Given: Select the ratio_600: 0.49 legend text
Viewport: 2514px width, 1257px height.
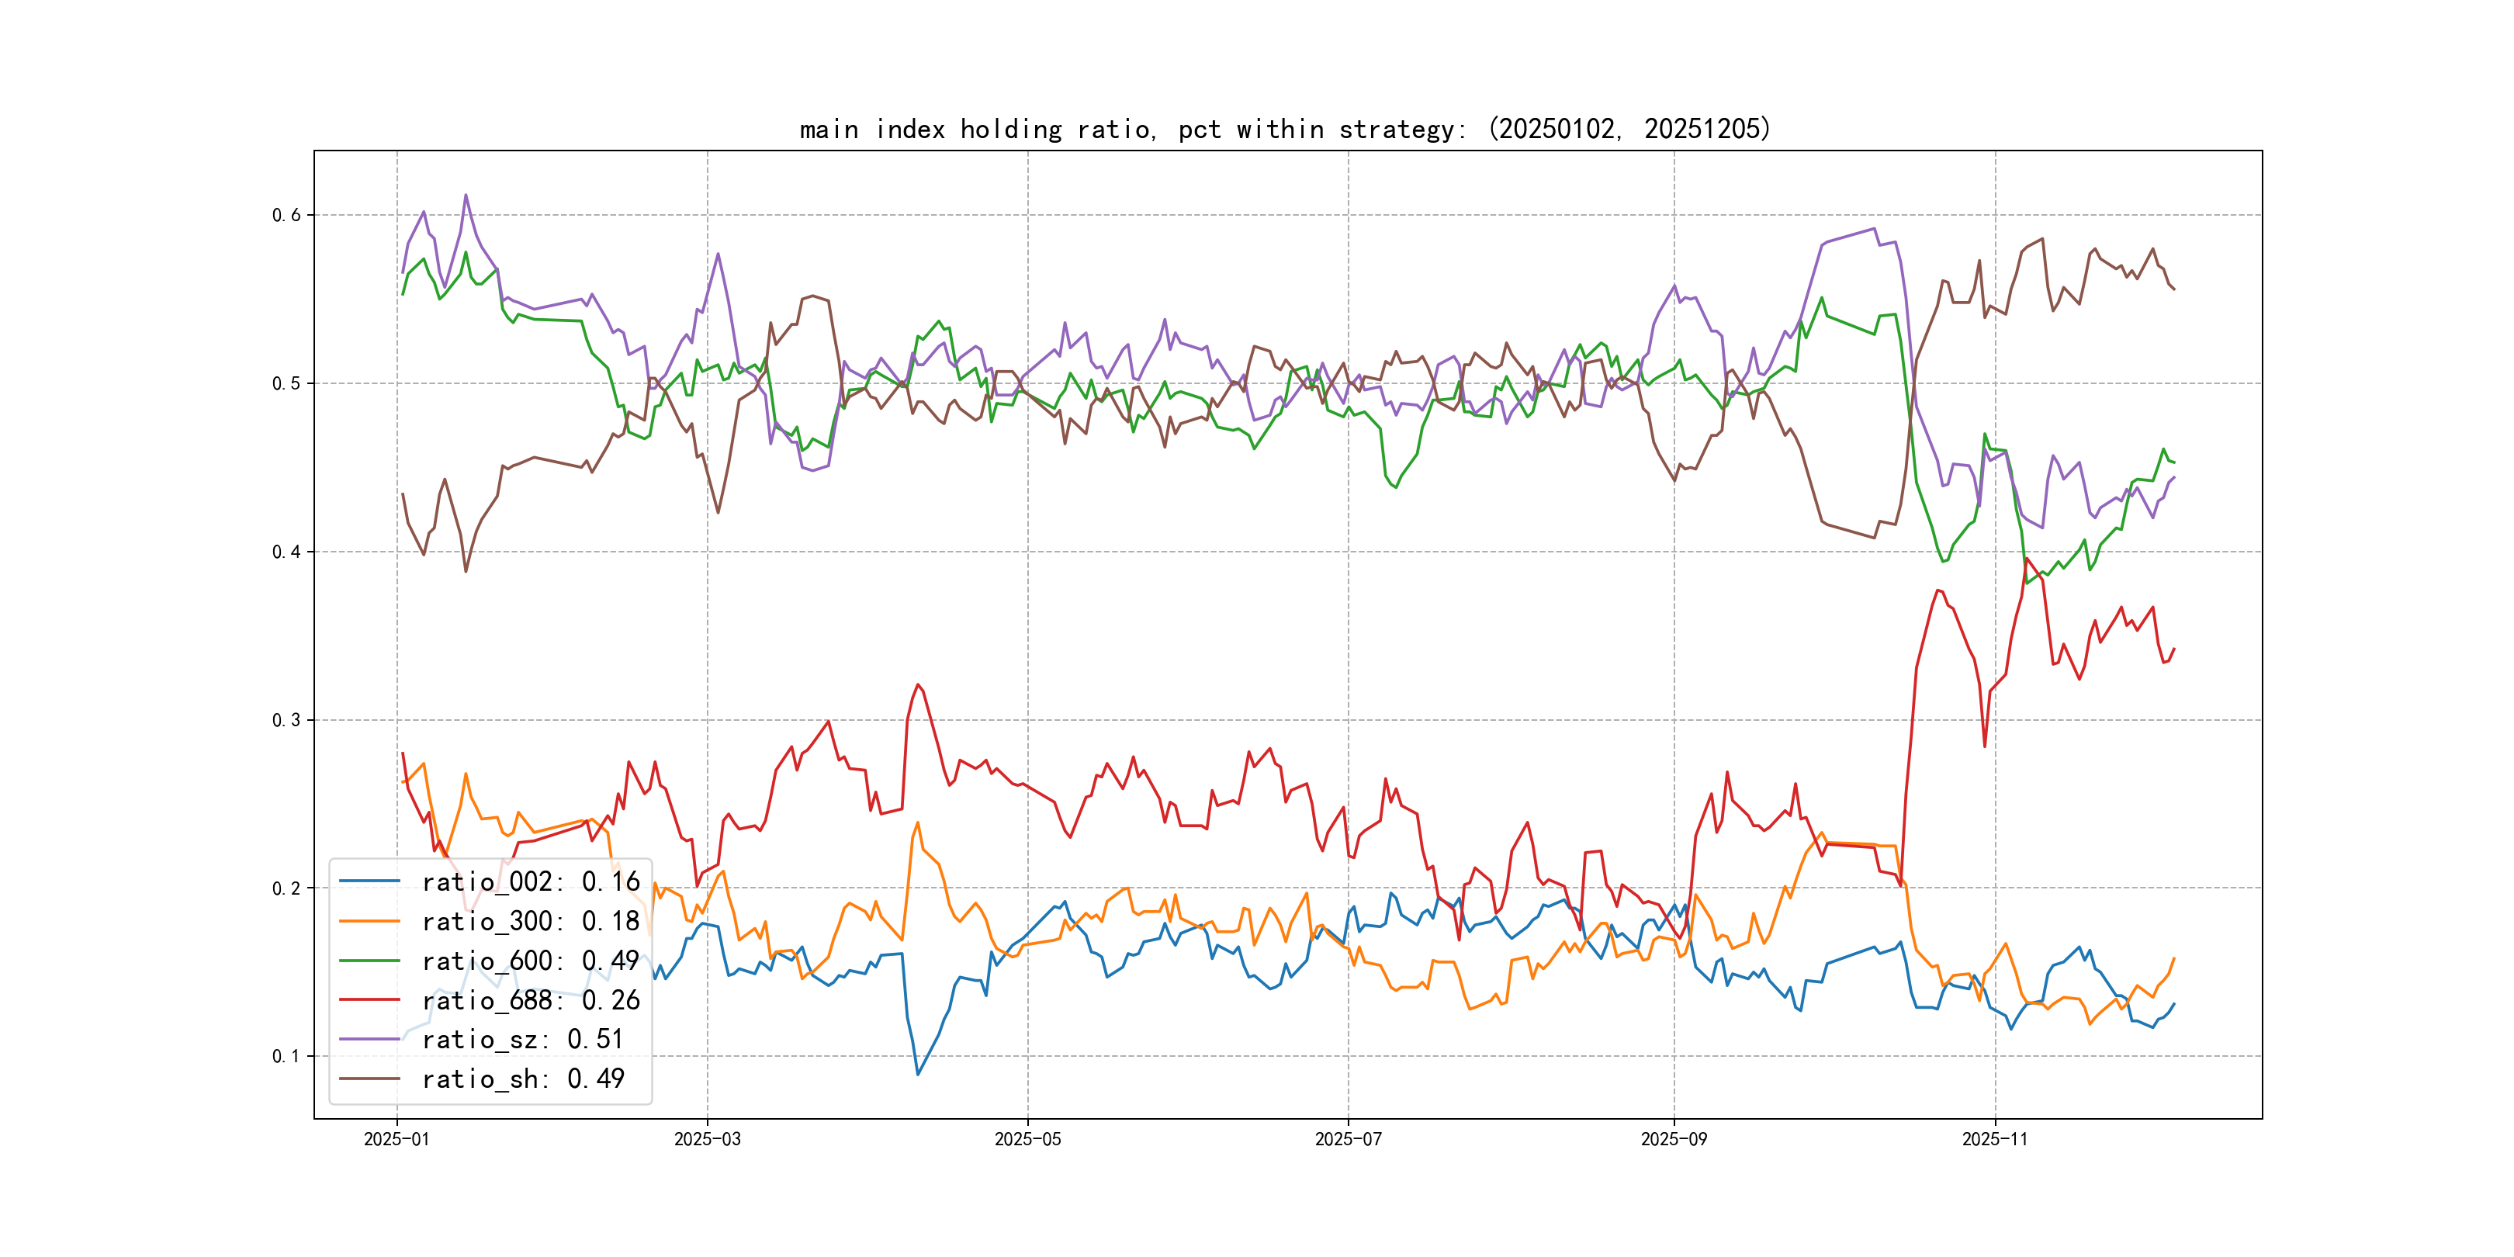Looking at the screenshot, I should 530,961.
